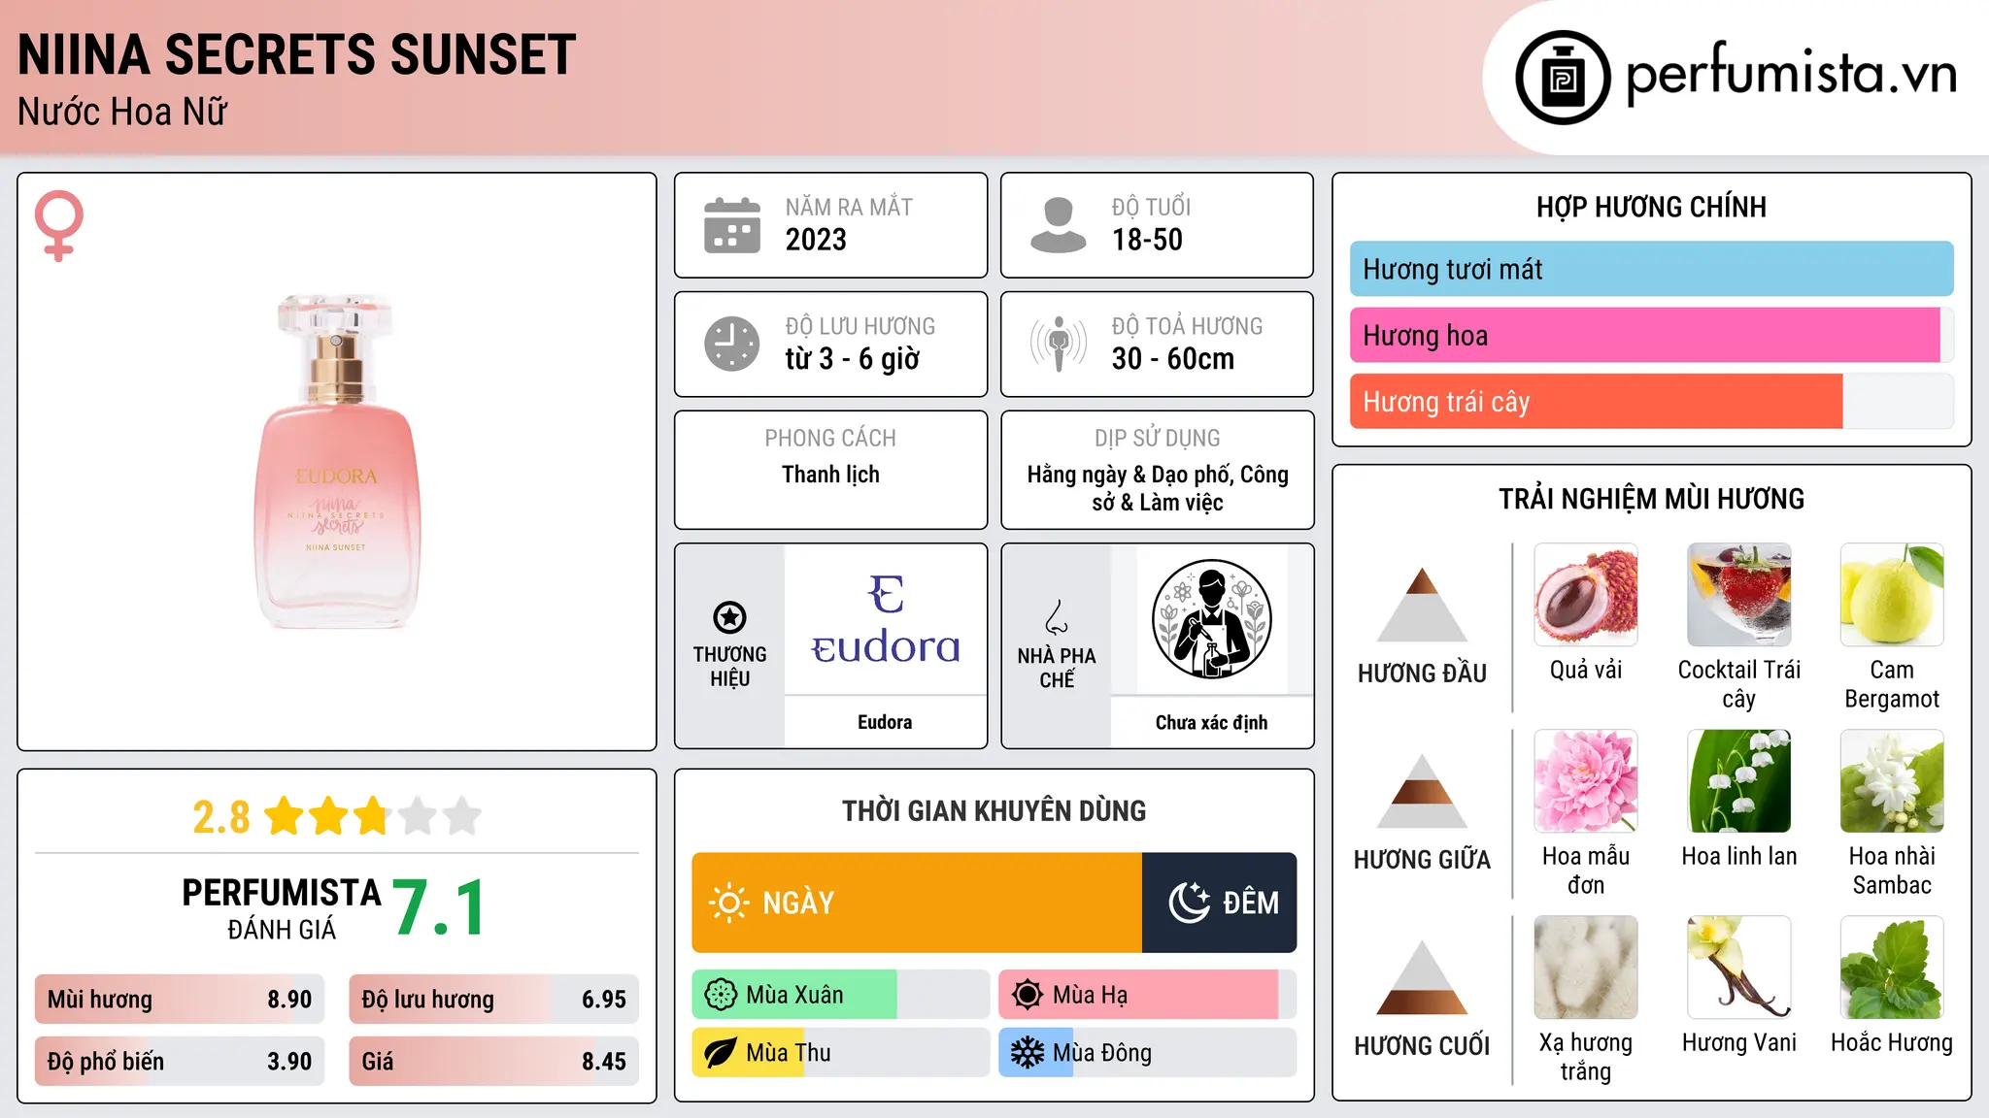Click the sillage icon beside Độ toả hương
Viewport: 1989px width, 1118px height.
click(x=1059, y=344)
